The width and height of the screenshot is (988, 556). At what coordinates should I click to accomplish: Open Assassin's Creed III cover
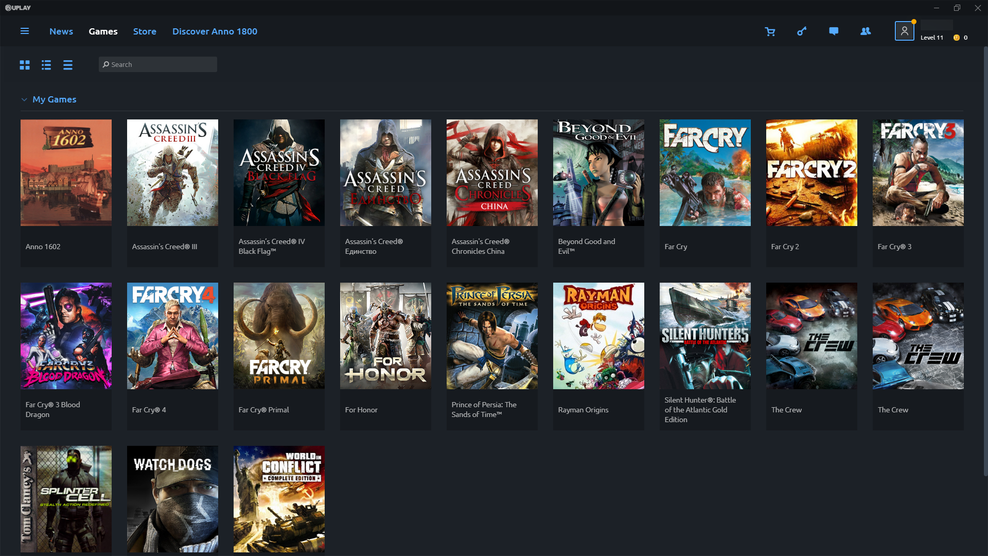[172, 173]
